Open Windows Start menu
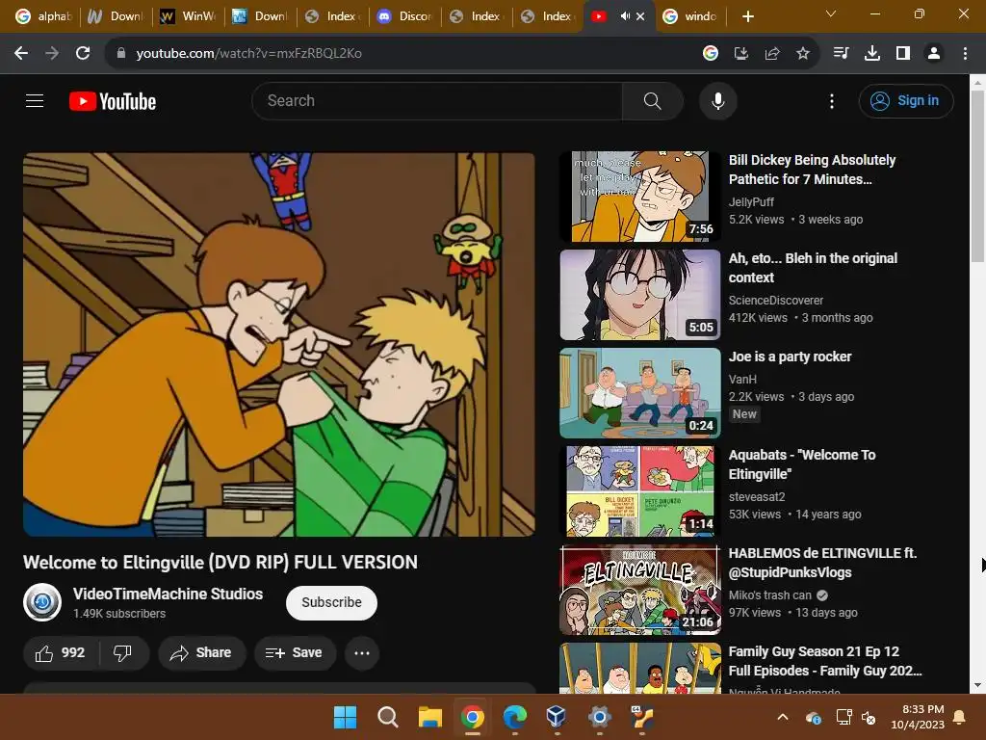This screenshot has width=986, height=740. tap(346, 717)
